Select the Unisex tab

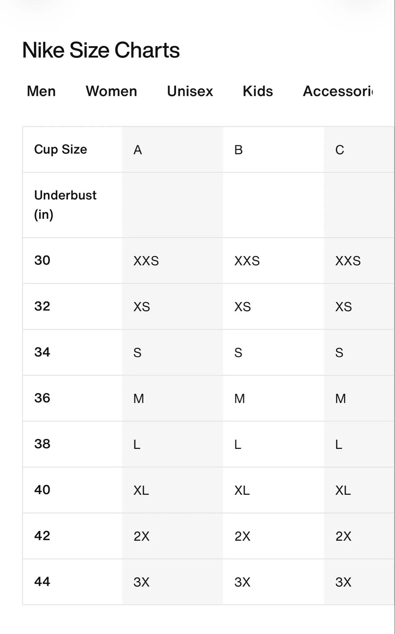click(190, 91)
